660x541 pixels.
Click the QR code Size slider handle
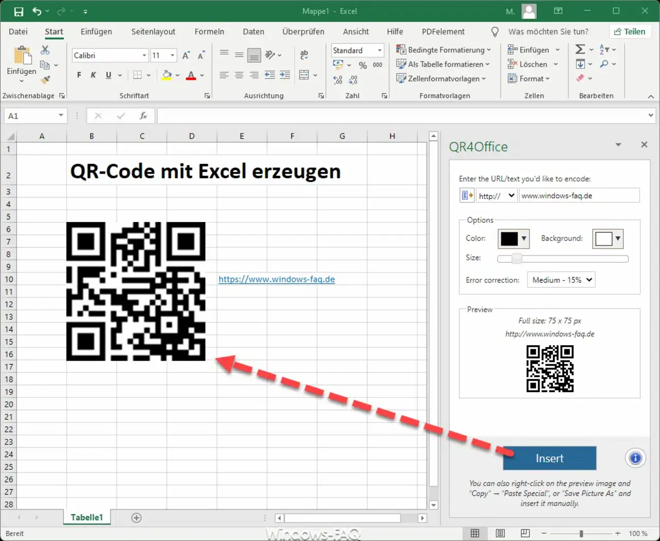(x=517, y=259)
